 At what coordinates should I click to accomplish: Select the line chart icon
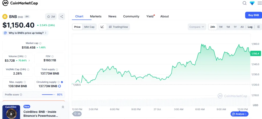[102, 27]
